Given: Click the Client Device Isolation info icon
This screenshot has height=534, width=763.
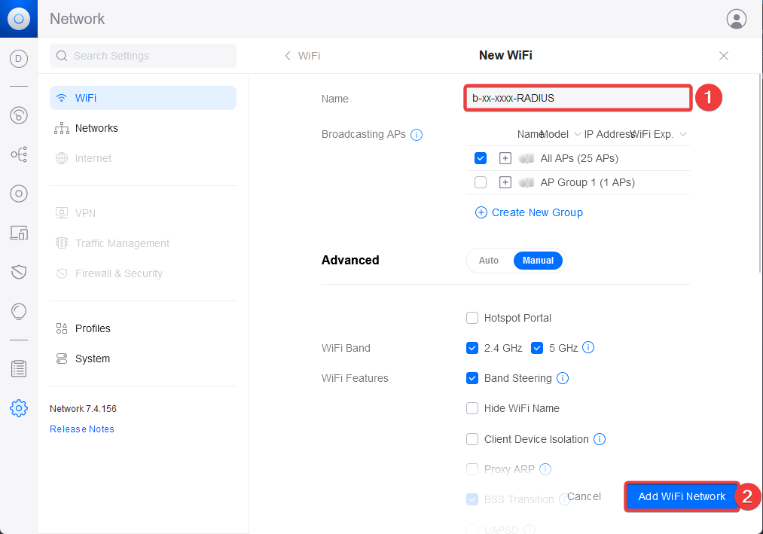Looking at the screenshot, I should pos(600,439).
